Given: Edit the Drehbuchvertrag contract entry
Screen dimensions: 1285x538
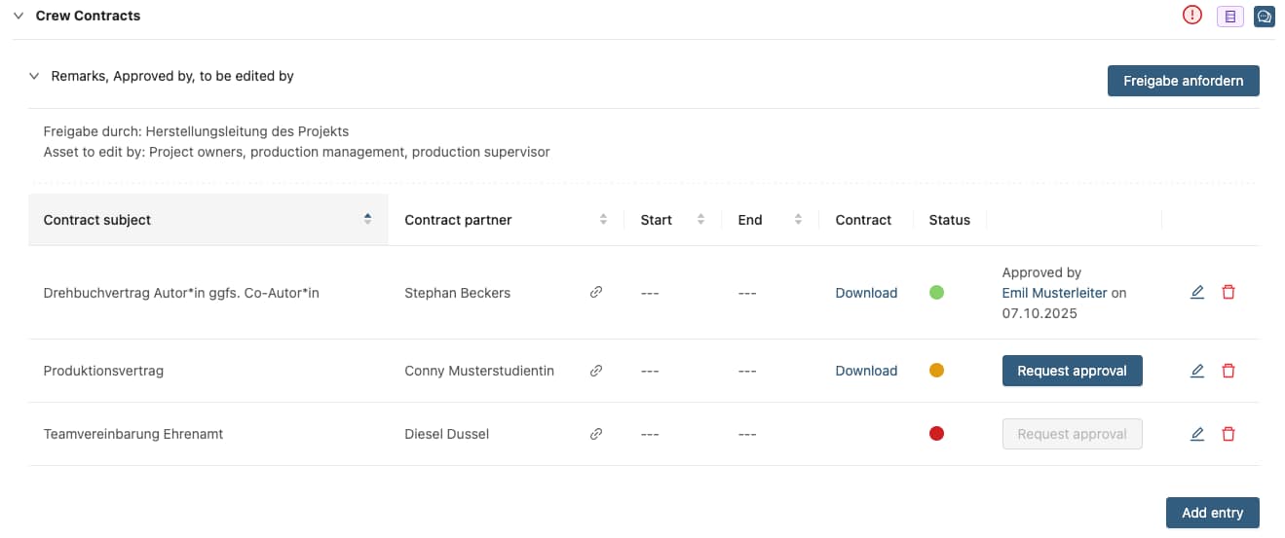Looking at the screenshot, I should pyautogui.click(x=1197, y=292).
